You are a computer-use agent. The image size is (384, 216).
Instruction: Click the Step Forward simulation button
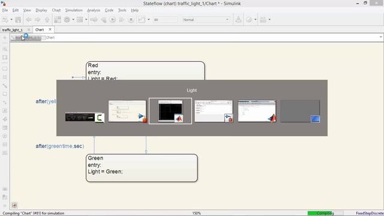tap(122, 20)
